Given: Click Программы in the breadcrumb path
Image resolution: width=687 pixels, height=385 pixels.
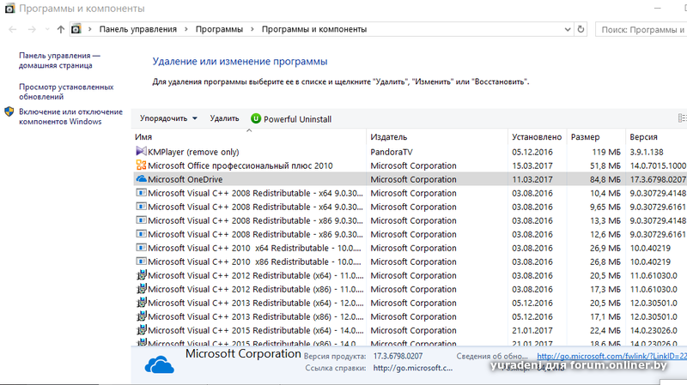Looking at the screenshot, I should coord(218,29).
